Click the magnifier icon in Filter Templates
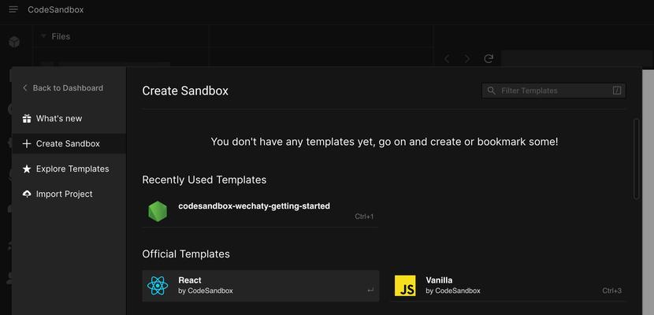Screen dimensions: 654x315 492,91
